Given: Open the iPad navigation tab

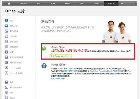Looking at the screenshot, I should 82,3.
